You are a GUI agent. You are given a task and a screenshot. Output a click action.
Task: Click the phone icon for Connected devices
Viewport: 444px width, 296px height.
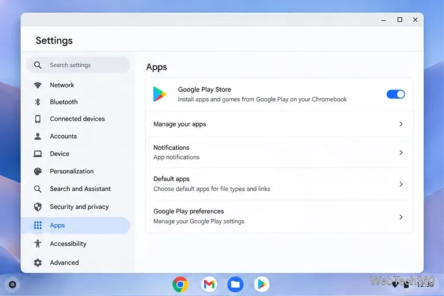coord(38,119)
